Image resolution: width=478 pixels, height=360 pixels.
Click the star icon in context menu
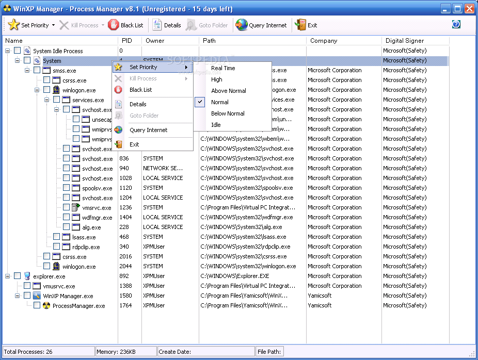click(x=118, y=67)
